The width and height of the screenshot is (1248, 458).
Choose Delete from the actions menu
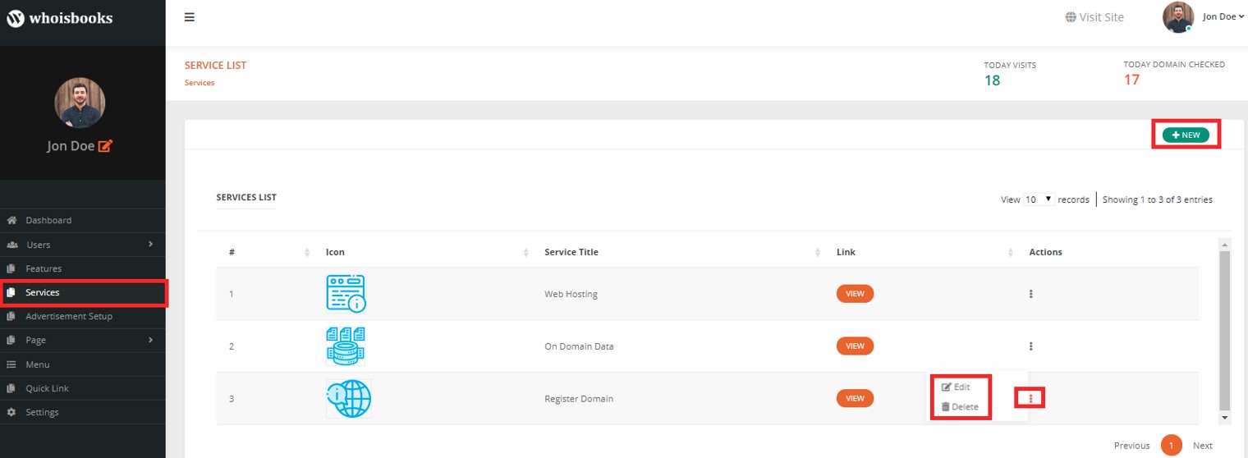click(960, 406)
